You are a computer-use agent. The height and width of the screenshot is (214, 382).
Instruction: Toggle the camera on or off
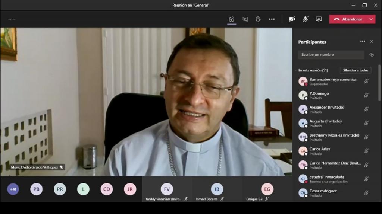[x=292, y=19]
